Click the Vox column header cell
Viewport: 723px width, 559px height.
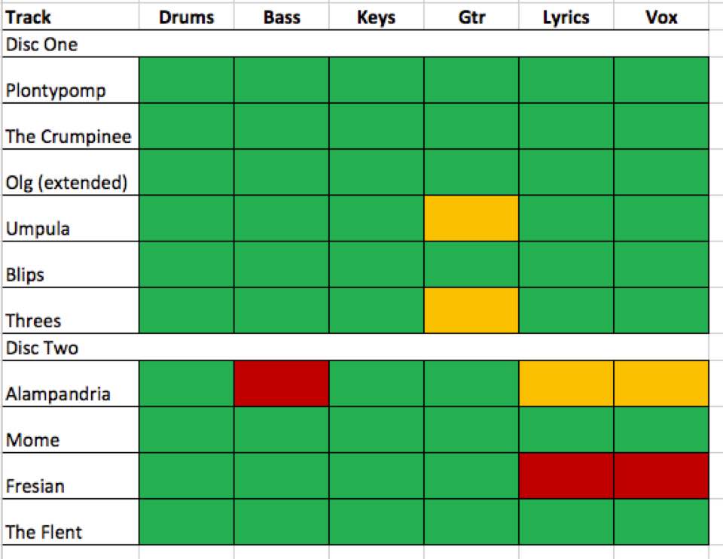[x=661, y=17]
